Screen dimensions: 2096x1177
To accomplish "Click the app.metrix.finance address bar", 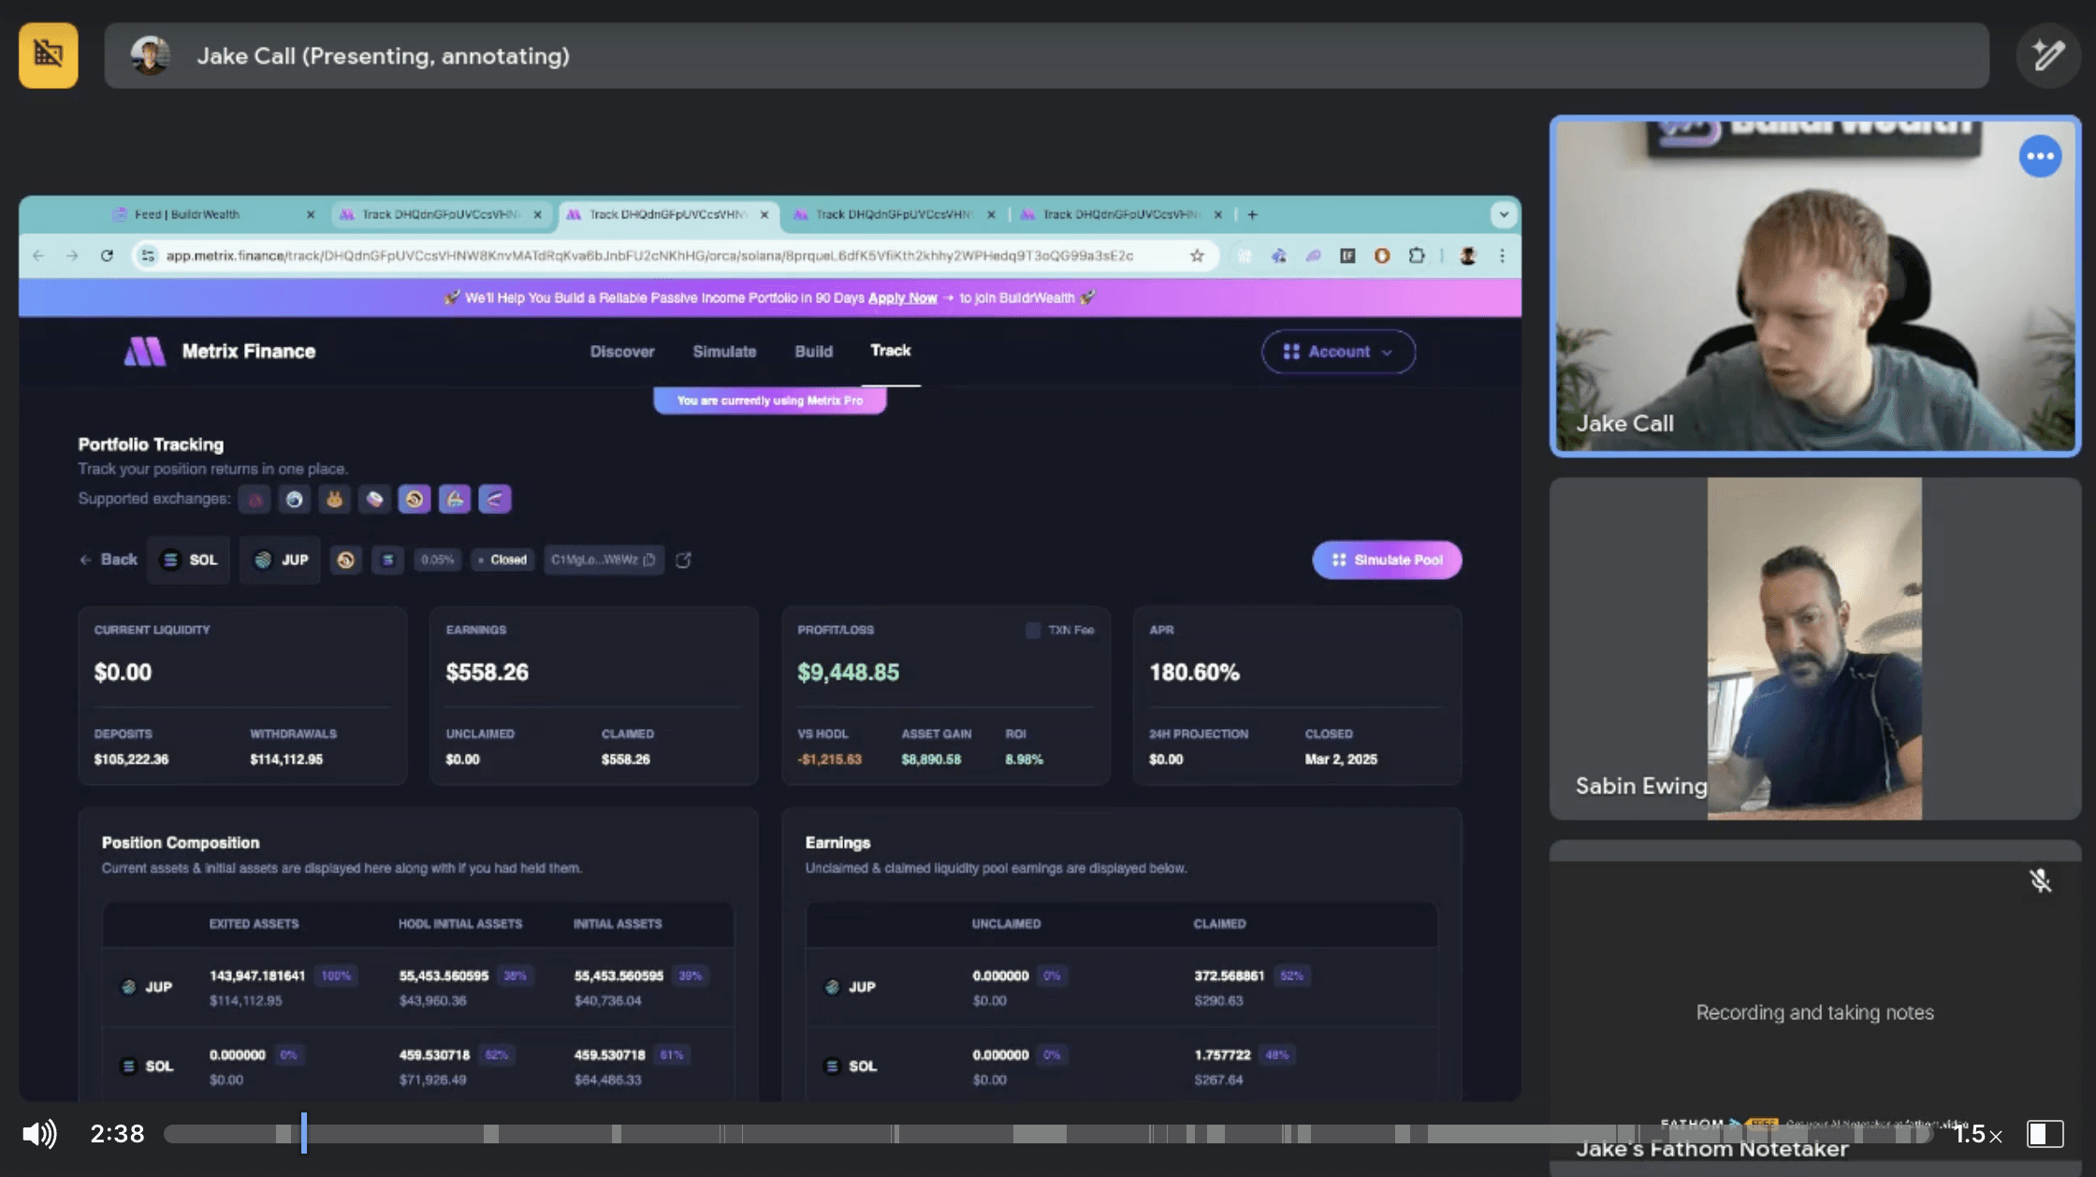I will pyautogui.click(x=649, y=255).
